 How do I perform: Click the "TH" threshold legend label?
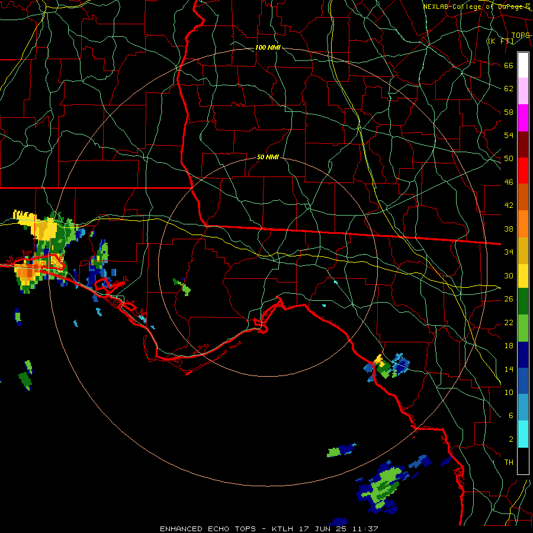[x=509, y=463]
